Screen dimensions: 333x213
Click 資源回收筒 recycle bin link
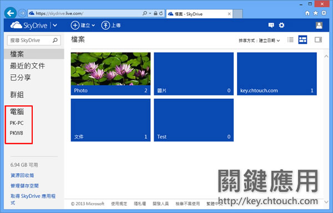22,175
